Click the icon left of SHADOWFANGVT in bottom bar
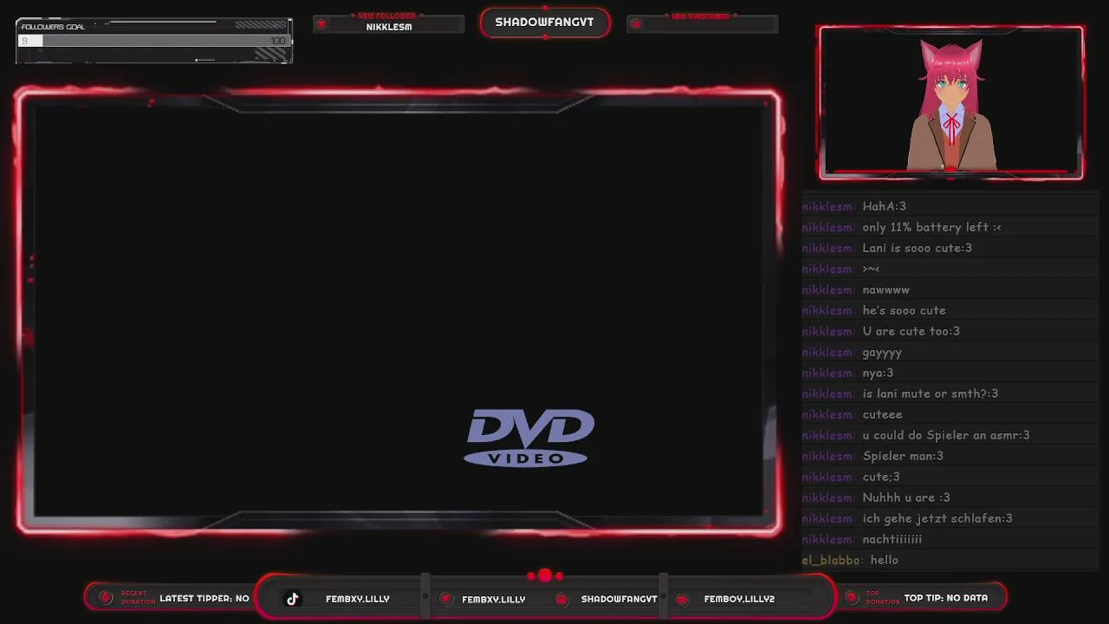Image resolution: width=1109 pixels, height=624 pixels. [561, 599]
